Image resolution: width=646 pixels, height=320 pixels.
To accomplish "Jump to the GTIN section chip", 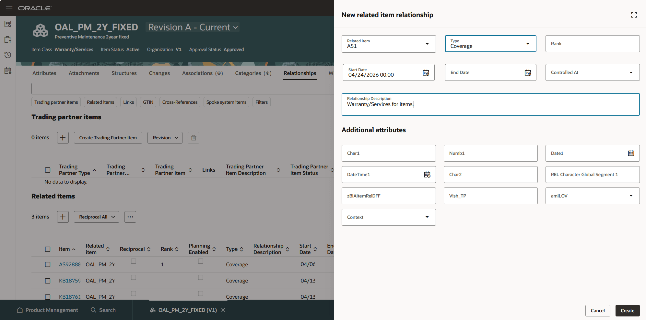I will pyautogui.click(x=148, y=102).
